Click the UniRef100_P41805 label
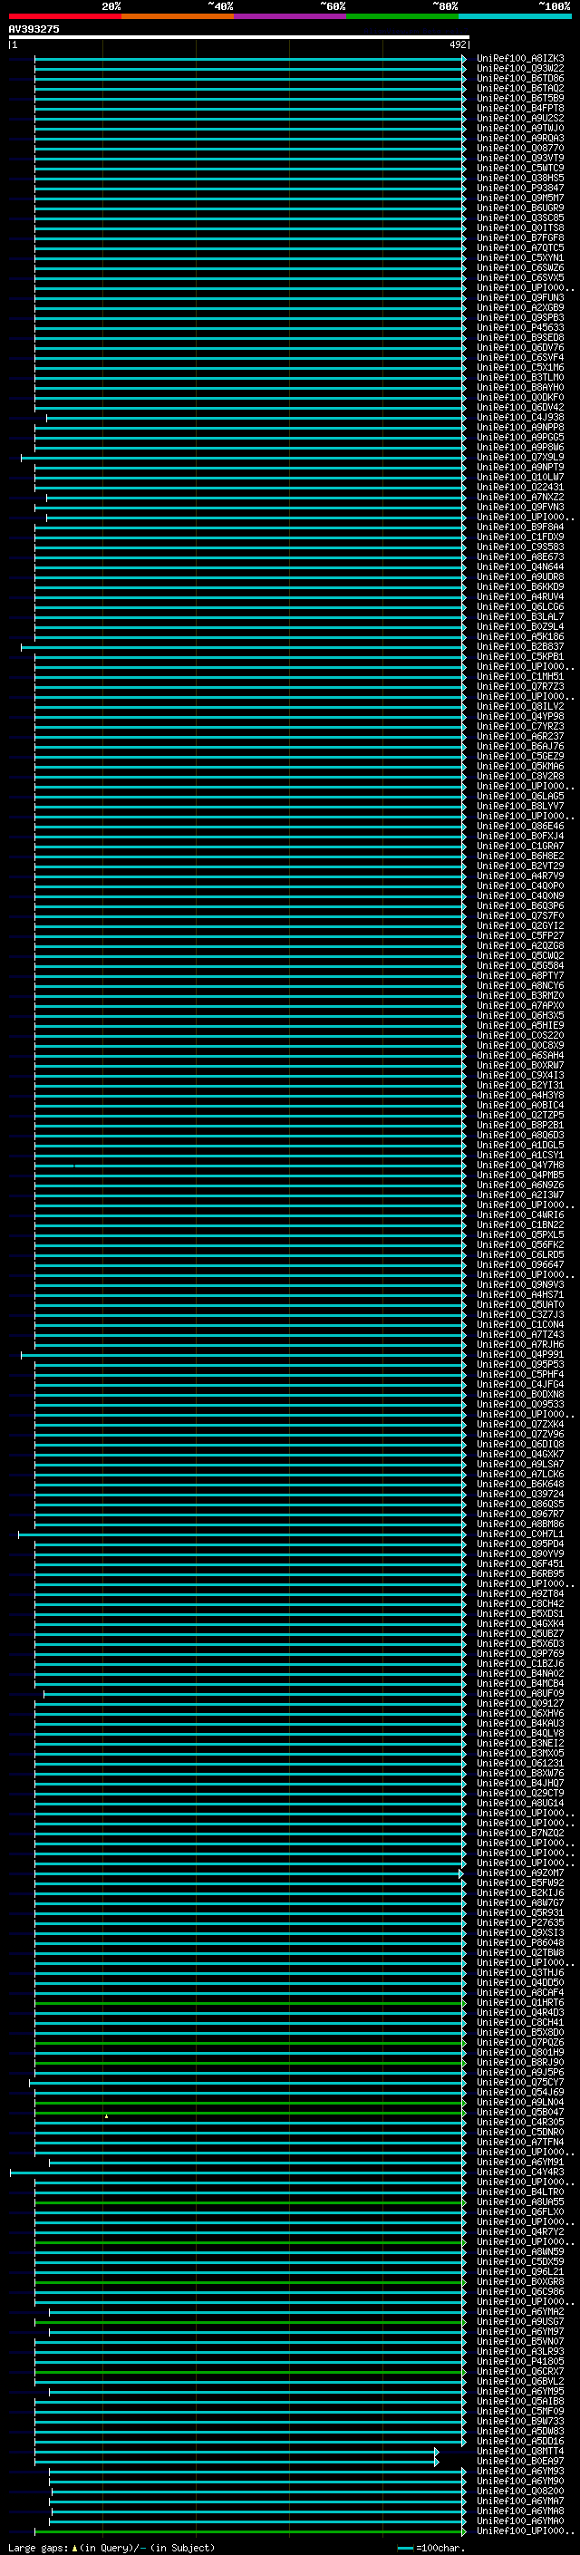The width and height of the screenshot is (580, 2555). [x=519, y=2361]
